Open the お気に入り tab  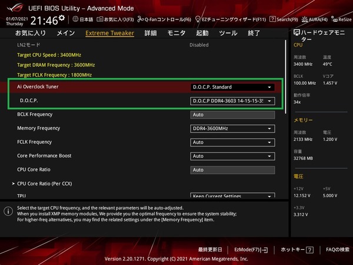(31, 33)
